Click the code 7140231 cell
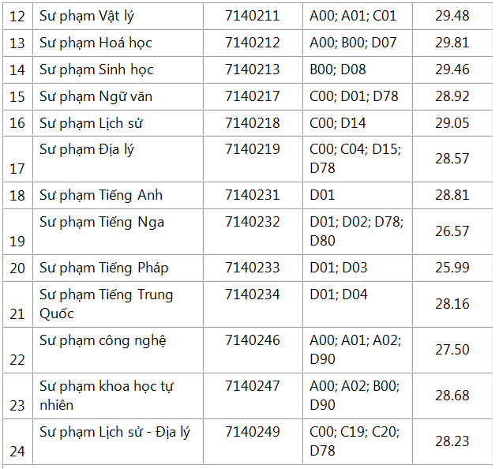The image size is (499, 469). (252, 195)
